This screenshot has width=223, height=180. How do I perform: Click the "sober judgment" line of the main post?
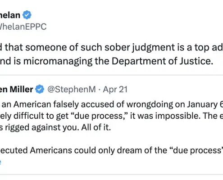click(x=111, y=47)
